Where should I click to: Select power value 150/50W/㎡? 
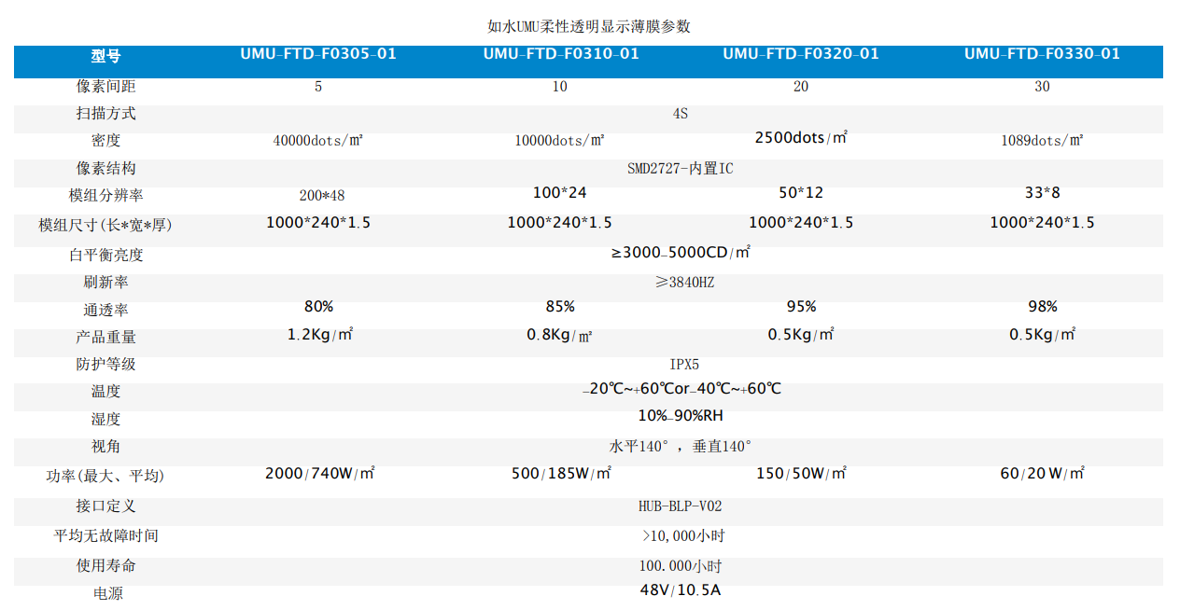click(x=801, y=474)
